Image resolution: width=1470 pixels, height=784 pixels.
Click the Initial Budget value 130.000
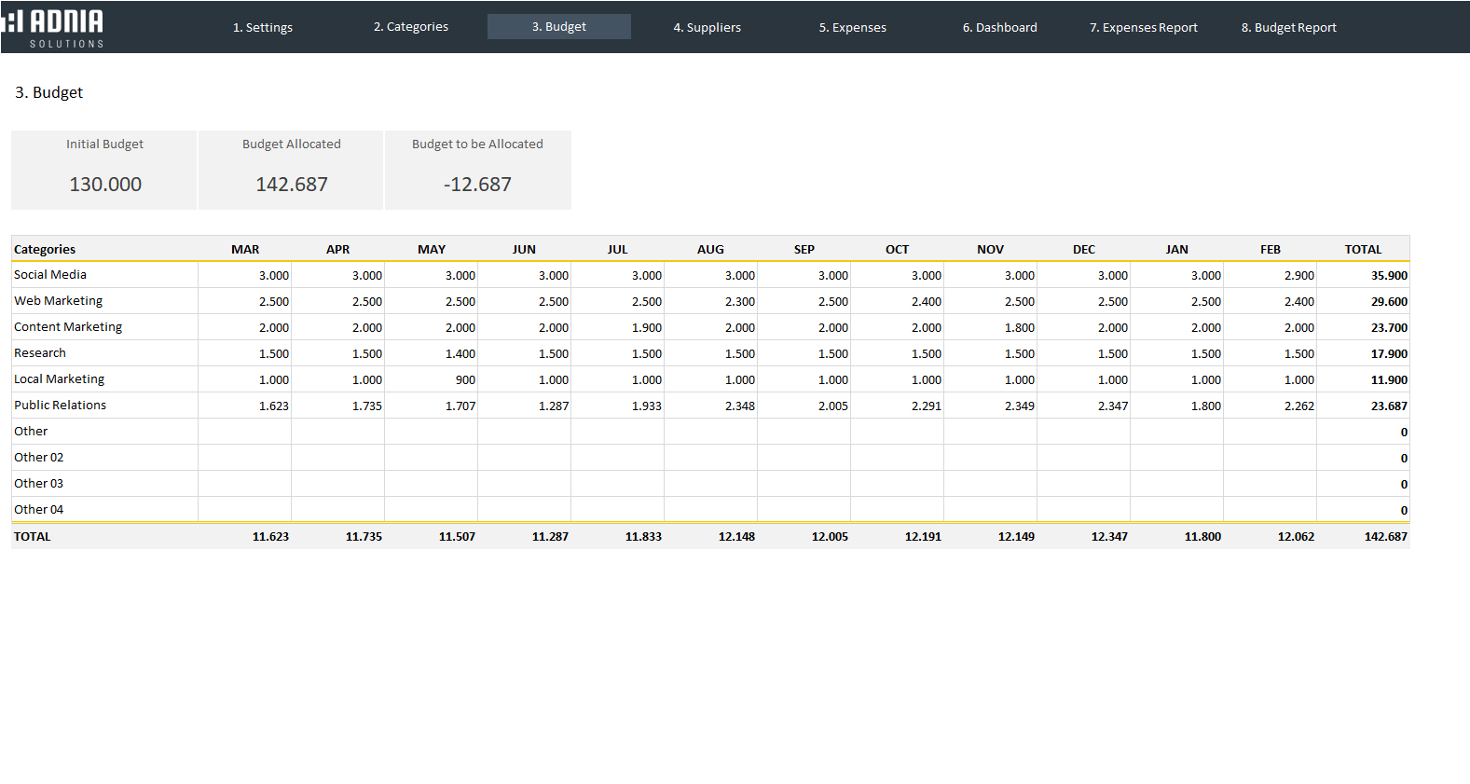click(105, 185)
